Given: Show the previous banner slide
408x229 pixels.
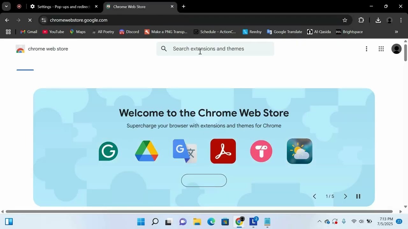Looking at the screenshot, I should pyautogui.click(x=314, y=196).
